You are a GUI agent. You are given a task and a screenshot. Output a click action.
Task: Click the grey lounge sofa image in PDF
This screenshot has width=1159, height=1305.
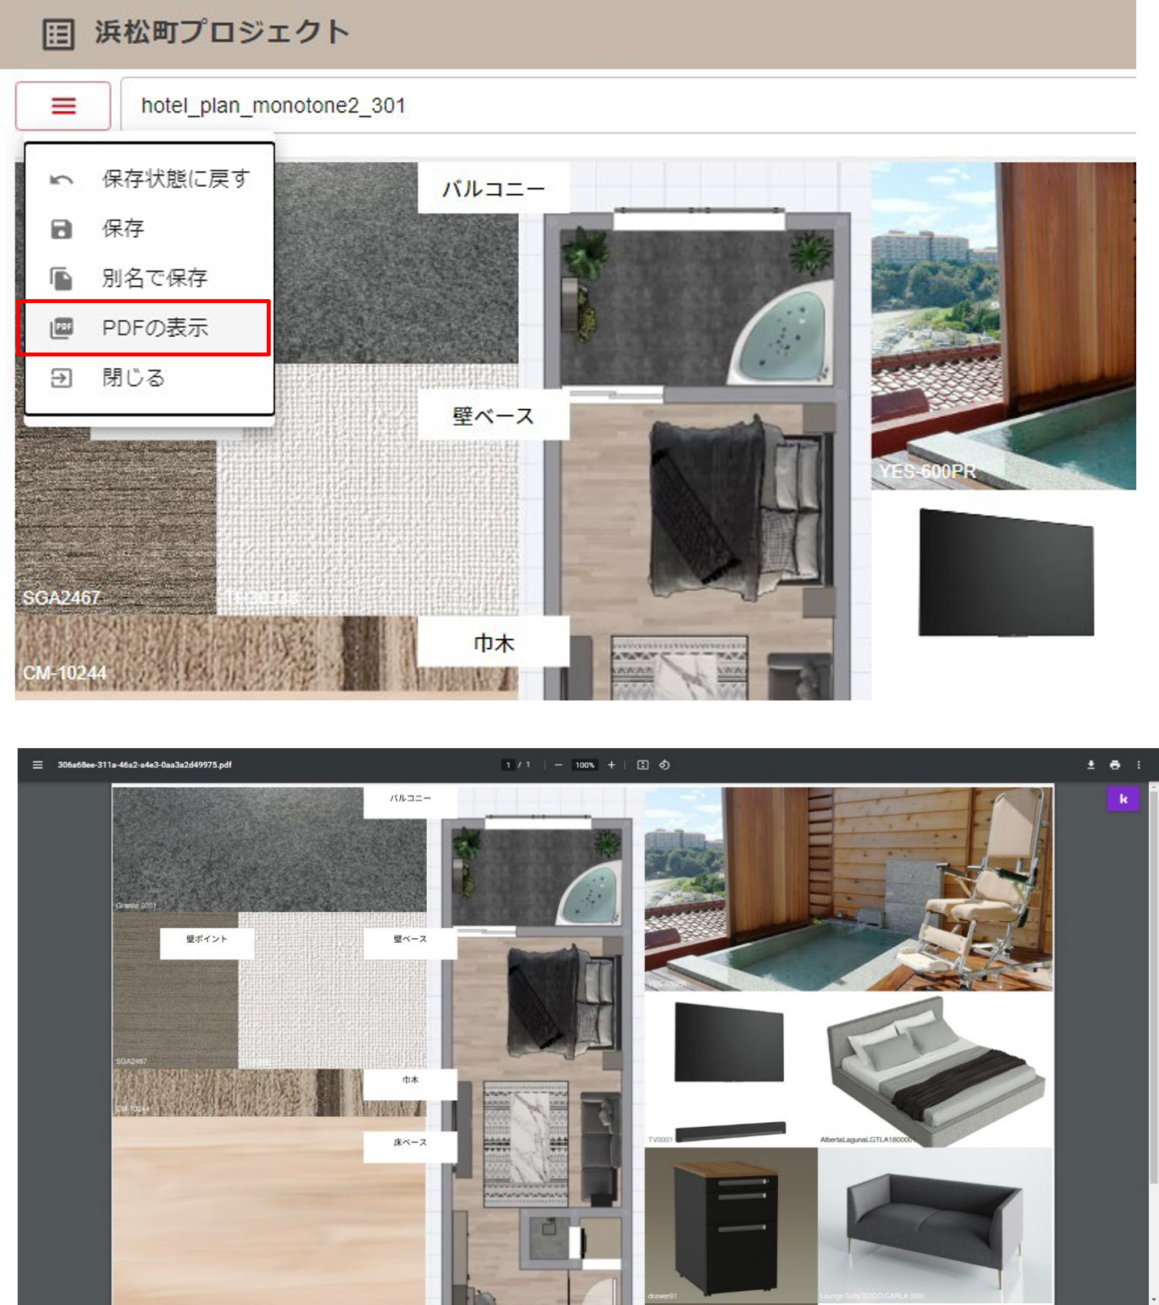tap(935, 1226)
